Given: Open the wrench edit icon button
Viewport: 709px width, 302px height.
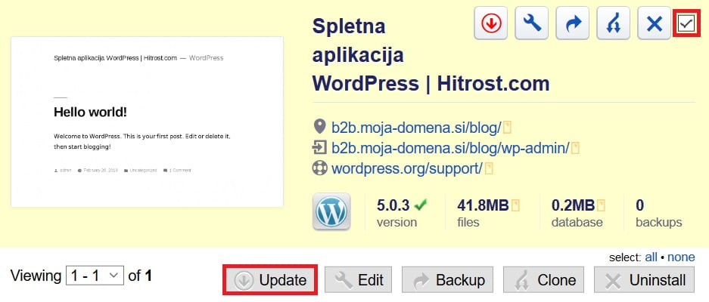Looking at the screenshot, I should 532,23.
